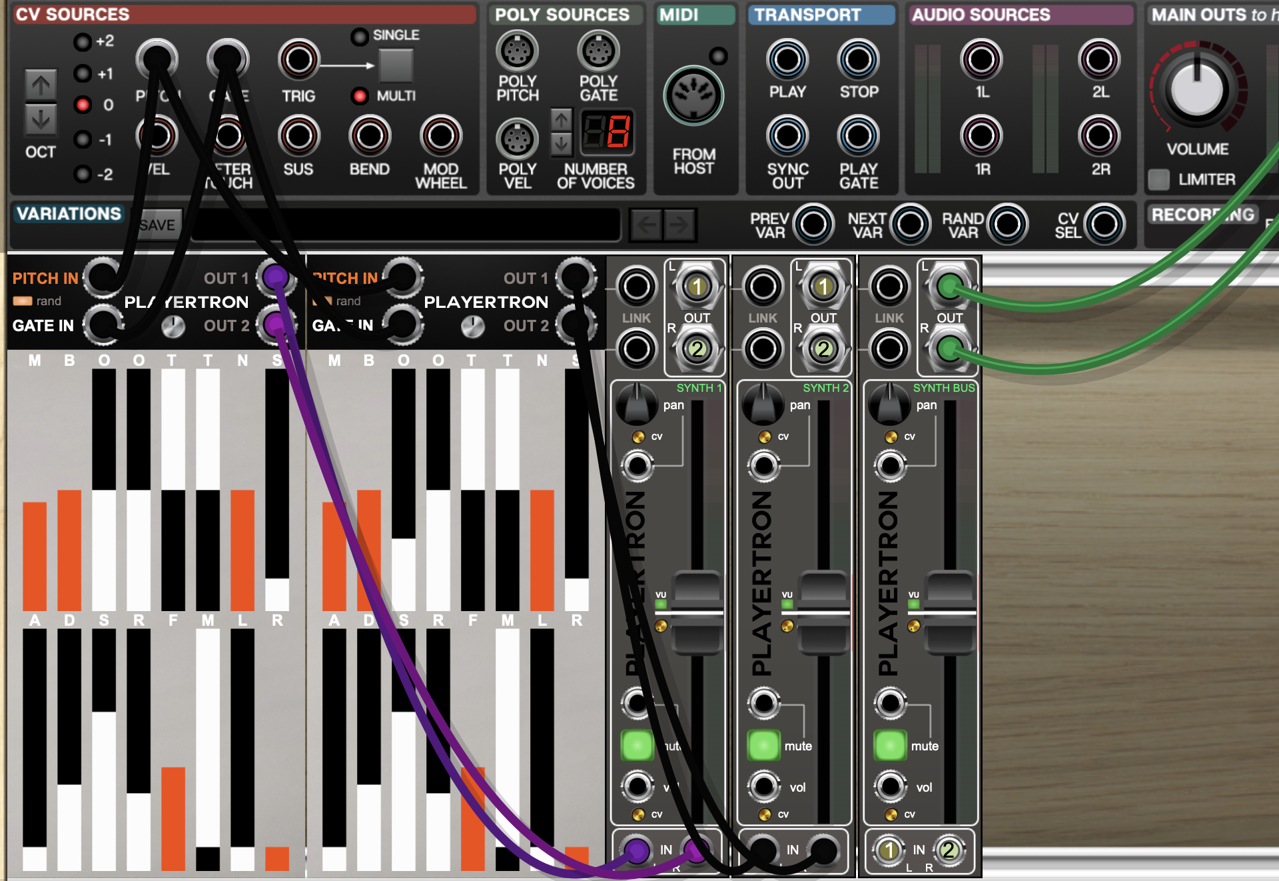The height and width of the screenshot is (881, 1279).
Task: Click the SYNTH BUS volume fader
Action: pos(950,612)
